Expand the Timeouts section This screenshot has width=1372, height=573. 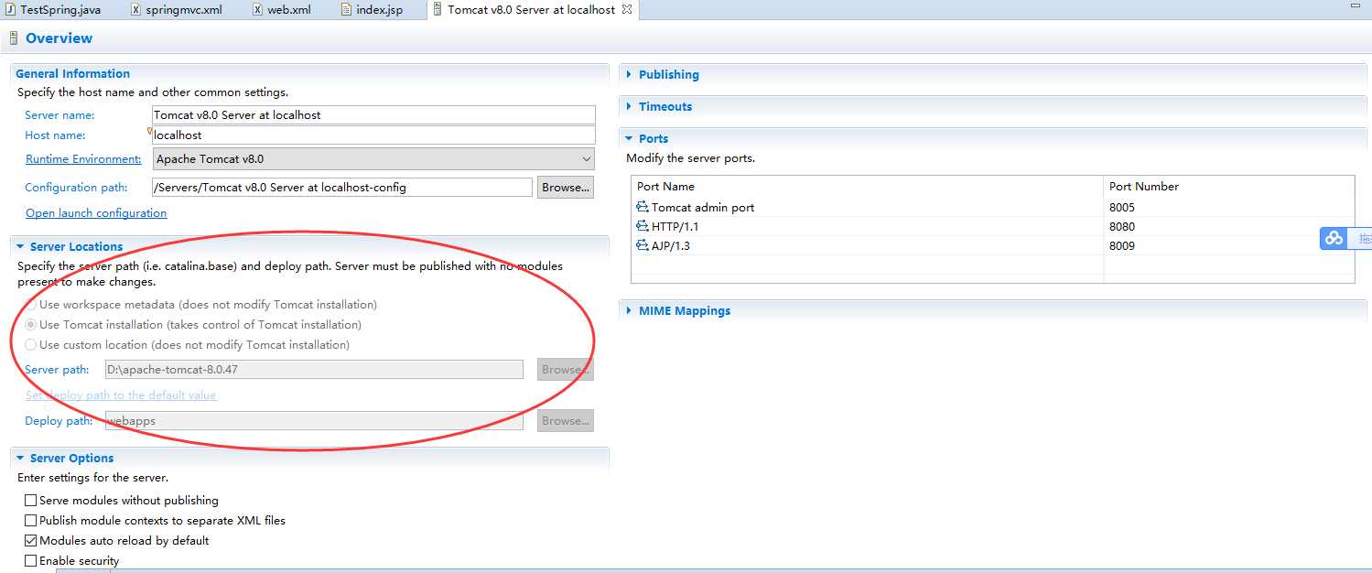(629, 107)
